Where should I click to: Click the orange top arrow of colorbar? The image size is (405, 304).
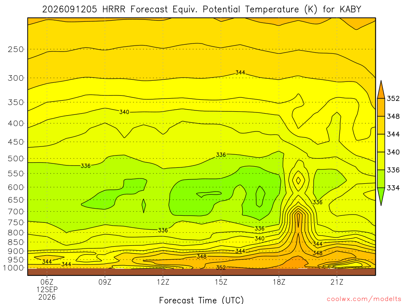coord(381,89)
